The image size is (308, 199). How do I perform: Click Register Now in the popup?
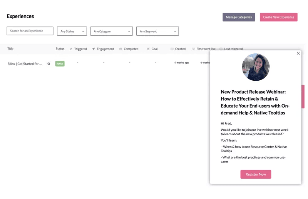click(x=256, y=174)
